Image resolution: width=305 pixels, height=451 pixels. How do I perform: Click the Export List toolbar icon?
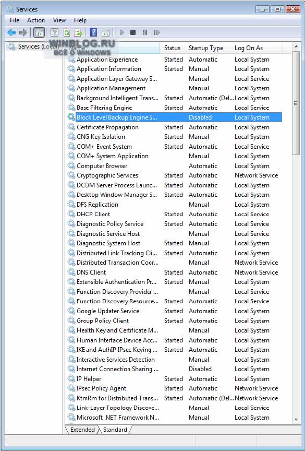click(78, 32)
